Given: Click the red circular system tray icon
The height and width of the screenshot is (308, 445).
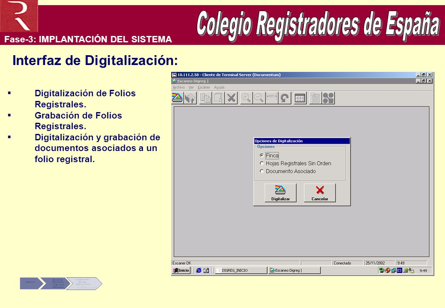Looking at the screenshot, I should (388, 270).
